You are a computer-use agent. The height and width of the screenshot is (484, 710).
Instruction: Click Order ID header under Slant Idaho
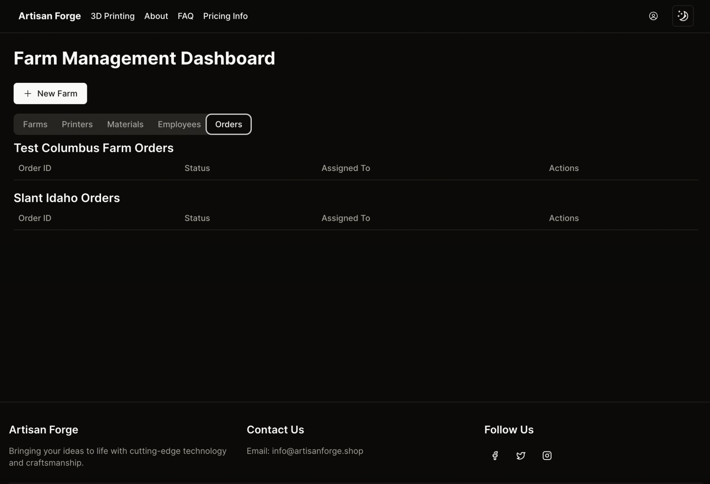(x=35, y=218)
